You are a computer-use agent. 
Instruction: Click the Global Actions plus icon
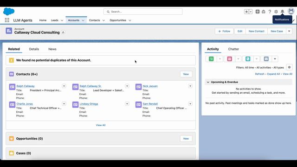(258, 12)
